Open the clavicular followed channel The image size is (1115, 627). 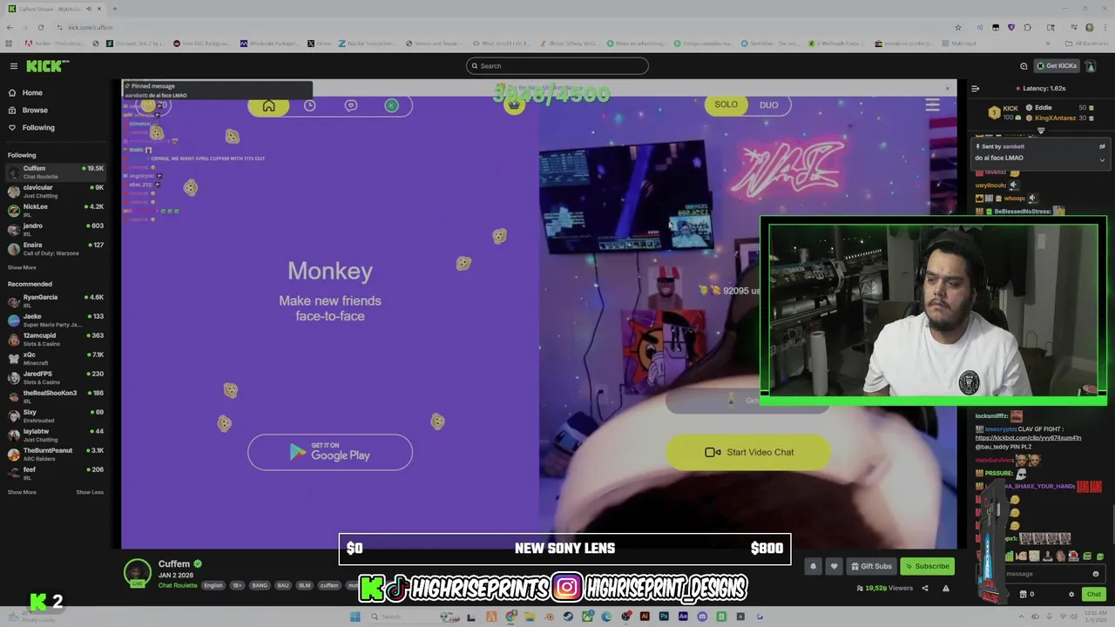57,191
